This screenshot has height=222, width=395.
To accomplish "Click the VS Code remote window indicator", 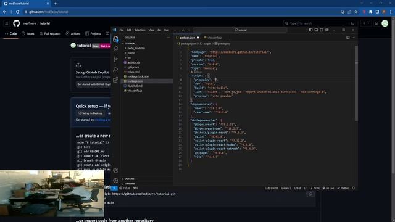I will click(114, 188).
